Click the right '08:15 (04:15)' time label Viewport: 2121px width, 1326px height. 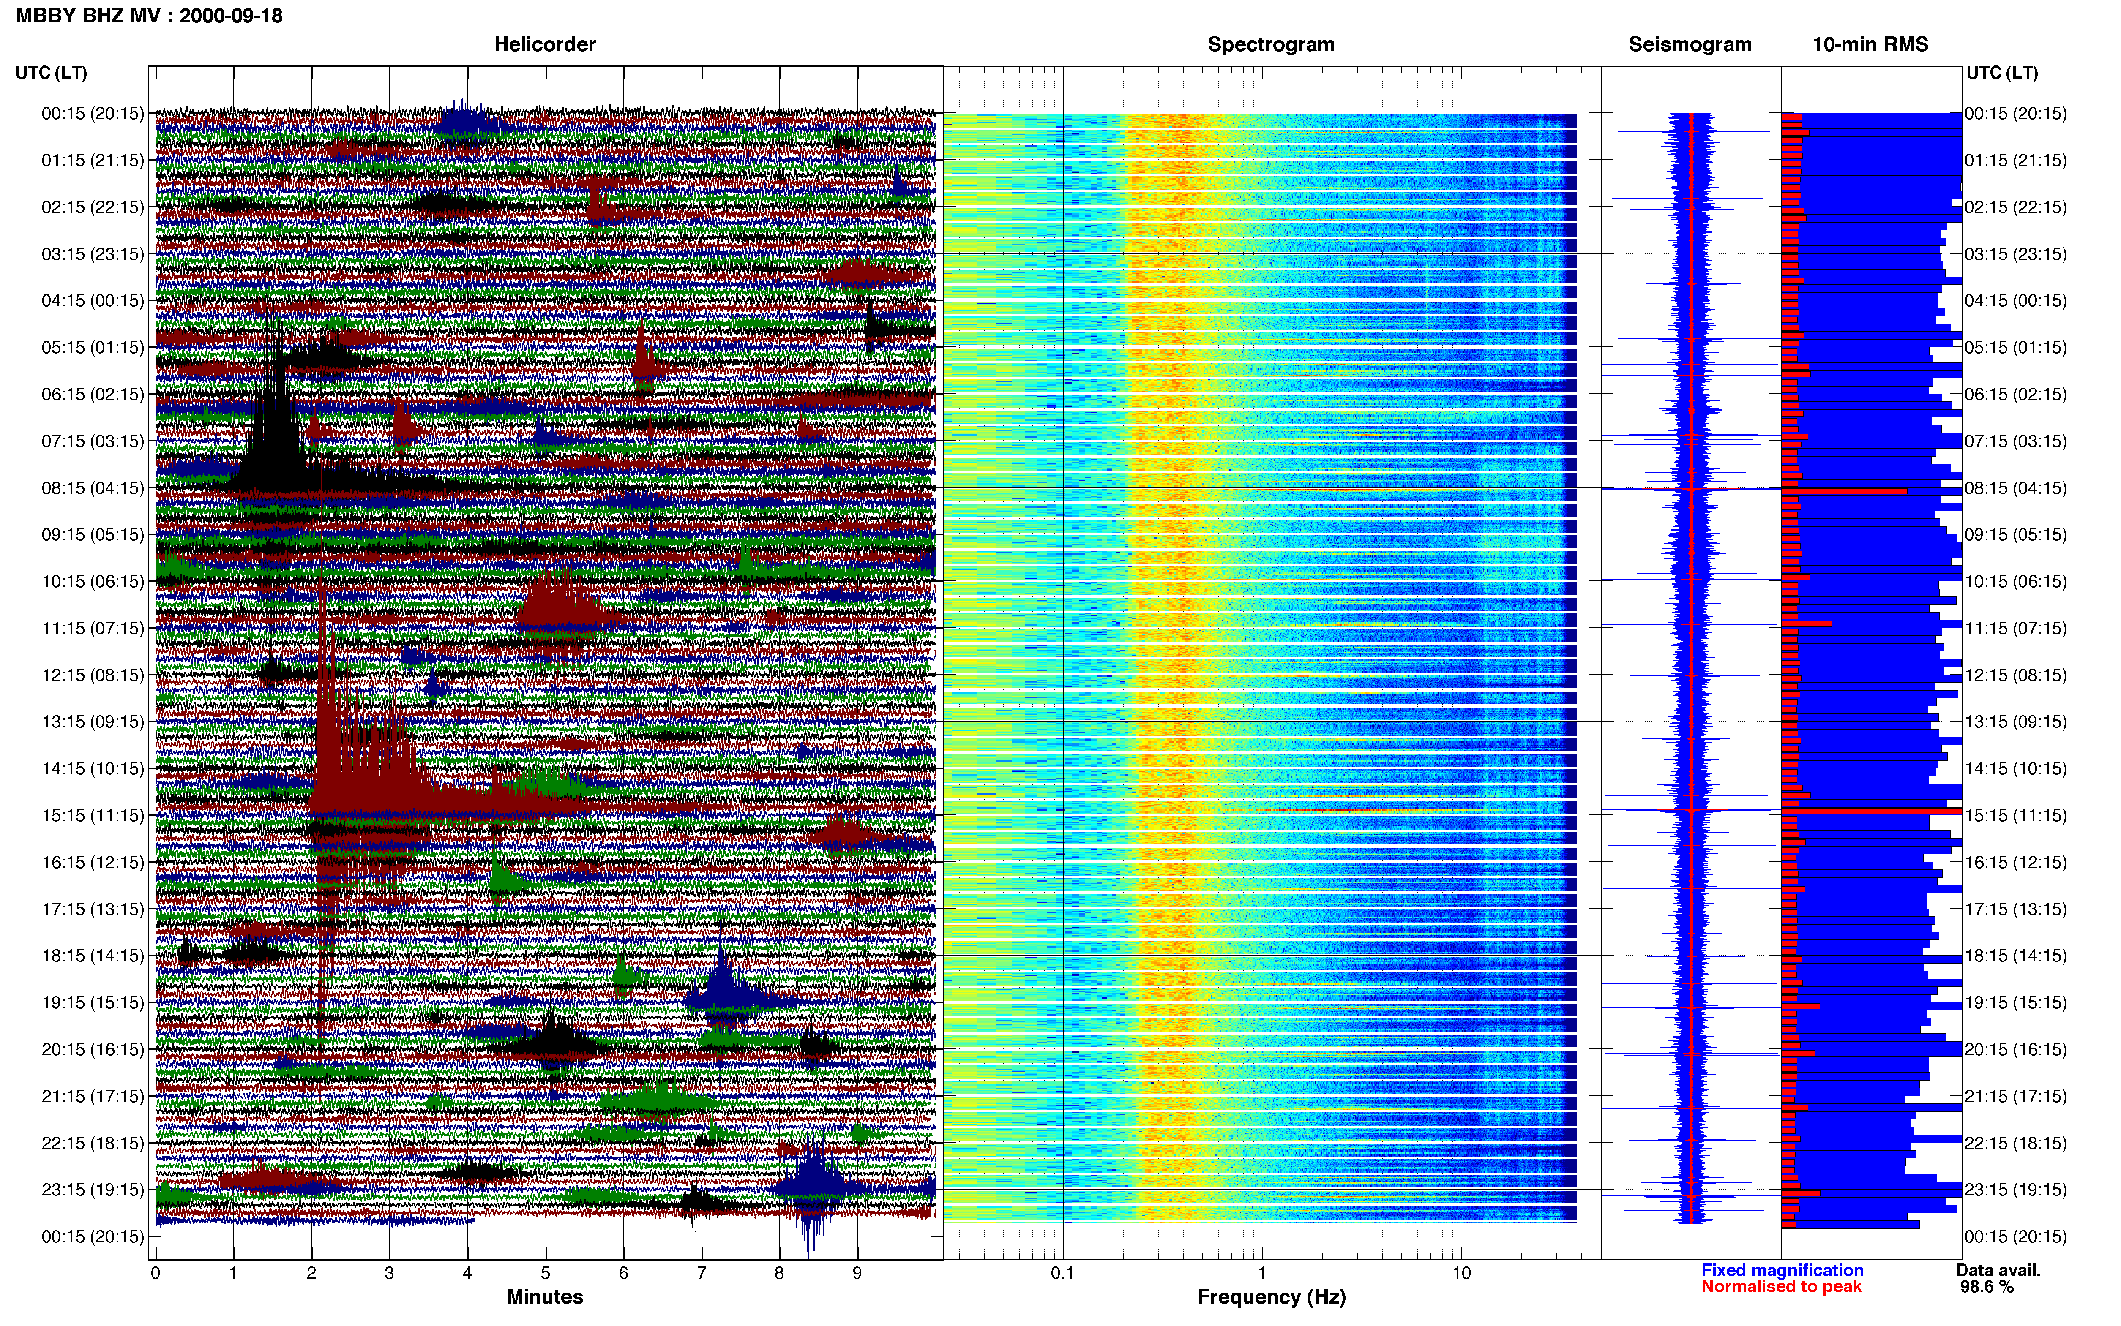pos(2016,487)
